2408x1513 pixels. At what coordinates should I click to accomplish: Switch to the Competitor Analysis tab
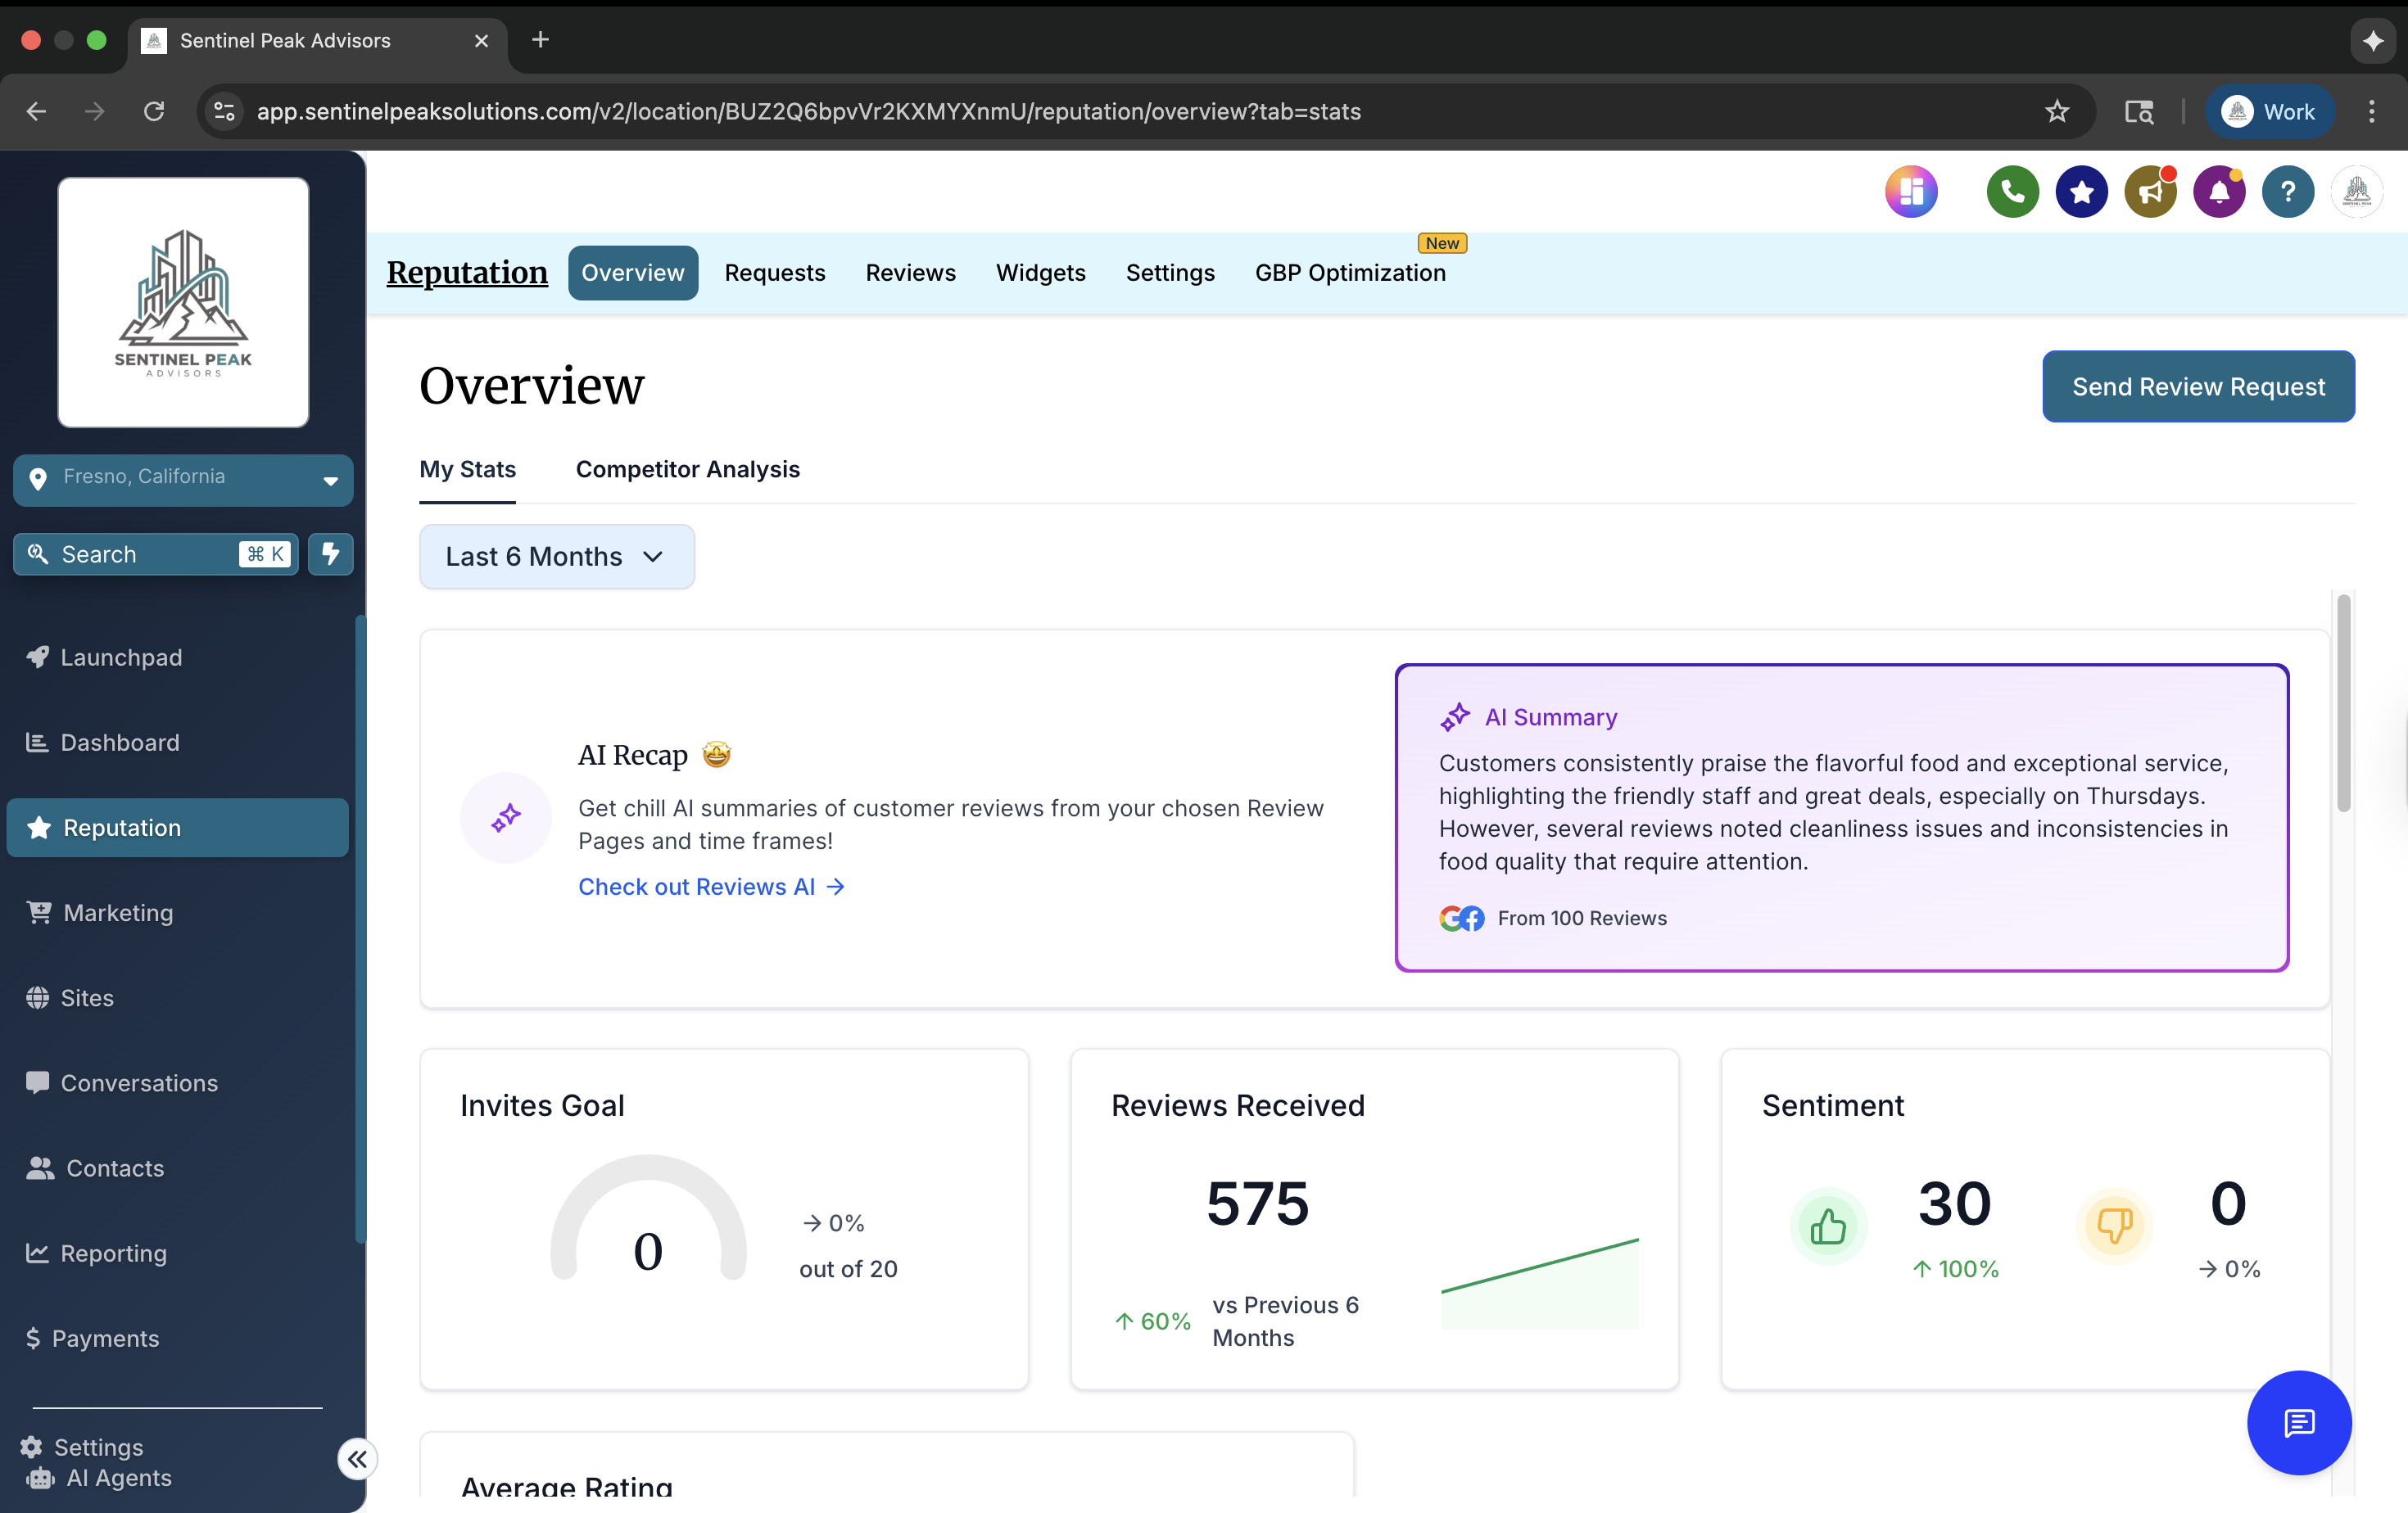[x=687, y=468]
